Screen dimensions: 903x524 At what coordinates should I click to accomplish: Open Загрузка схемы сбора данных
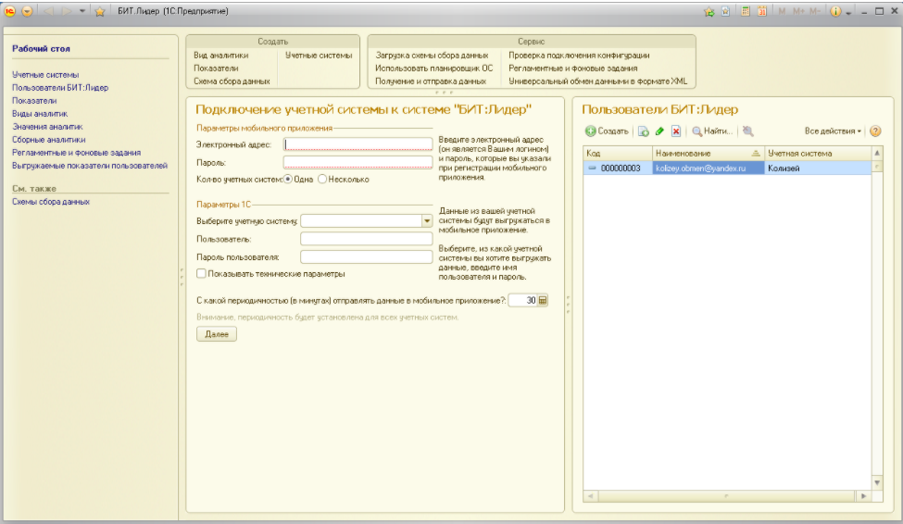tap(432, 56)
